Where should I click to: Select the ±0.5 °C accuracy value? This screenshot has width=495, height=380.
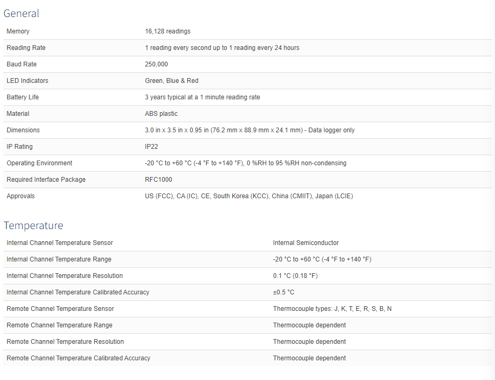pyautogui.click(x=283, y=292)
